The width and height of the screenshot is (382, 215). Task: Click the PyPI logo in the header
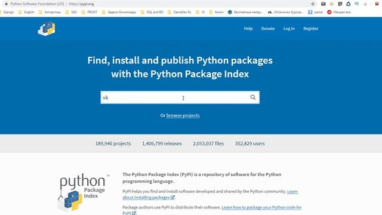tap(47, 29)
